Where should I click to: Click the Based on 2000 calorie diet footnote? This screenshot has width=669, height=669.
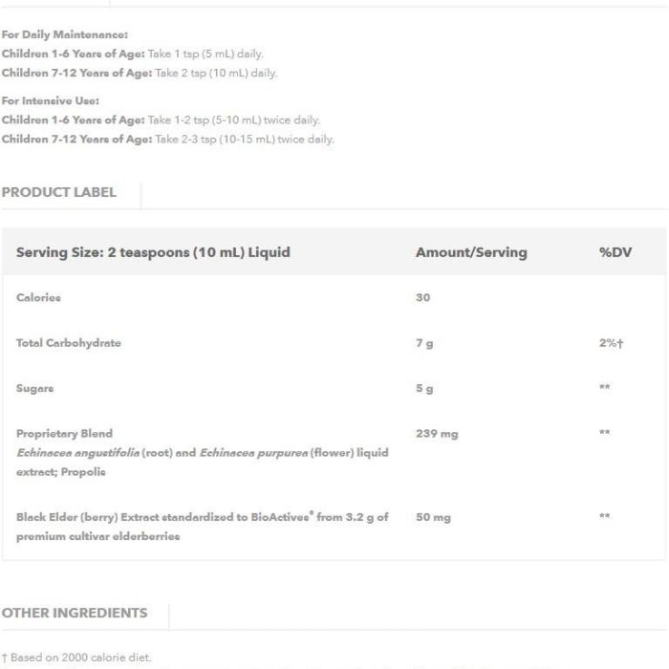76,658
